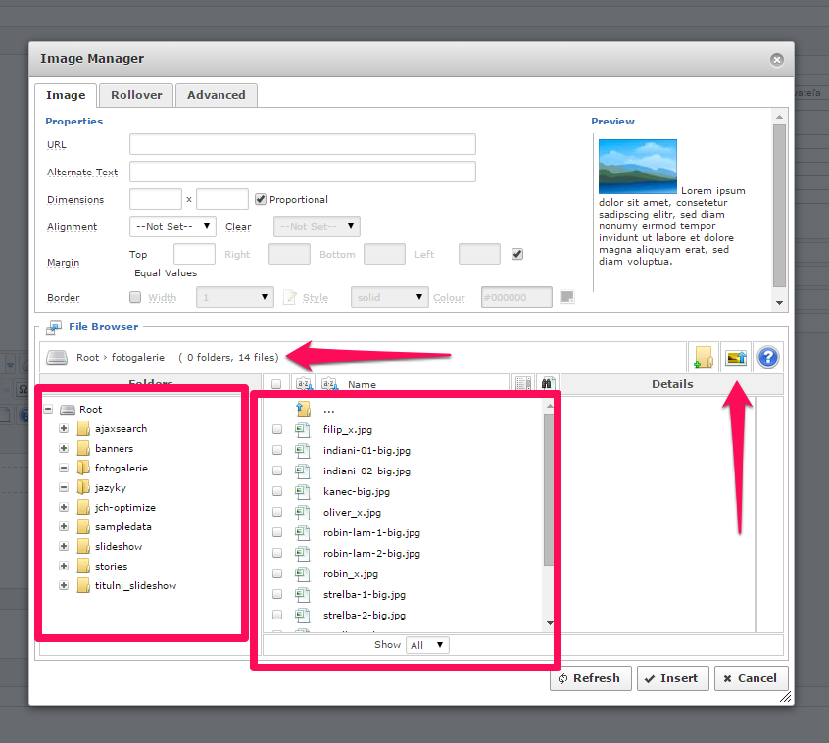Check the box next to filip_x.jpg

277,429
